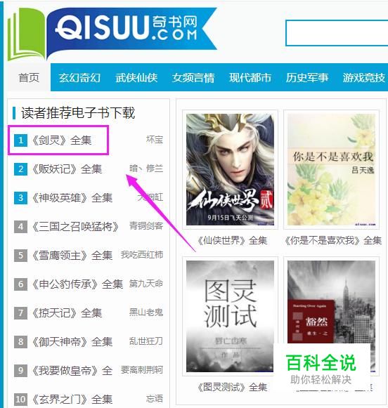Open the 首页 home tab
388x408 pixels.
tap(29, 77)
